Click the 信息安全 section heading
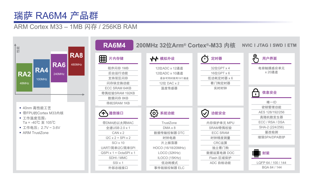 tap(269, 92)
